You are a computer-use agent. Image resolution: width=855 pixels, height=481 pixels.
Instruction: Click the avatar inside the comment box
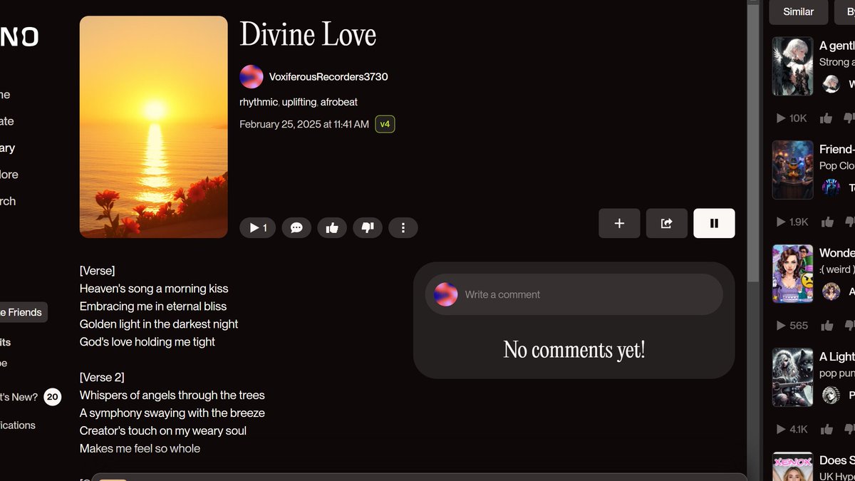[x=446, y=294]
